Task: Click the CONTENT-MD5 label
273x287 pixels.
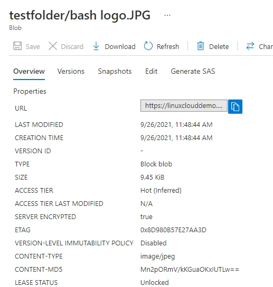Action: (39, 270)
